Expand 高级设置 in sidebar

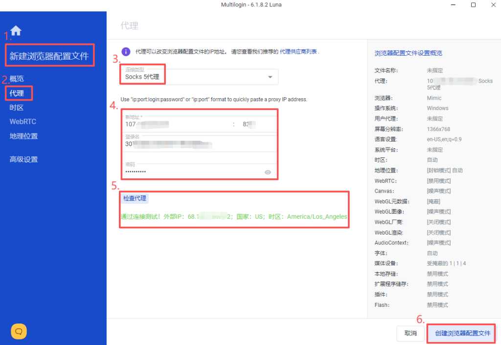pos(23,159)
